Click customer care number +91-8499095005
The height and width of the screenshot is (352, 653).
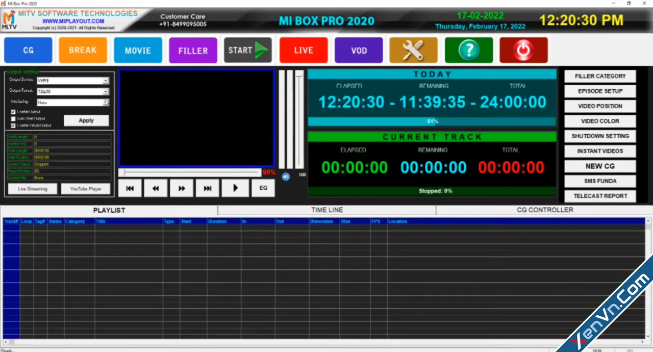click(x=183, y=24)
